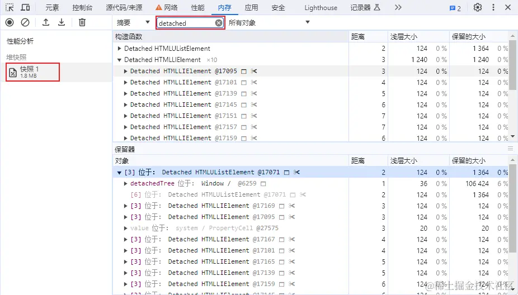Image resolution: width=518 pixels, height=295 pixels.
Task: Expand retainer row HTMLLIElement @17159
Action: (x=125, y=284)
